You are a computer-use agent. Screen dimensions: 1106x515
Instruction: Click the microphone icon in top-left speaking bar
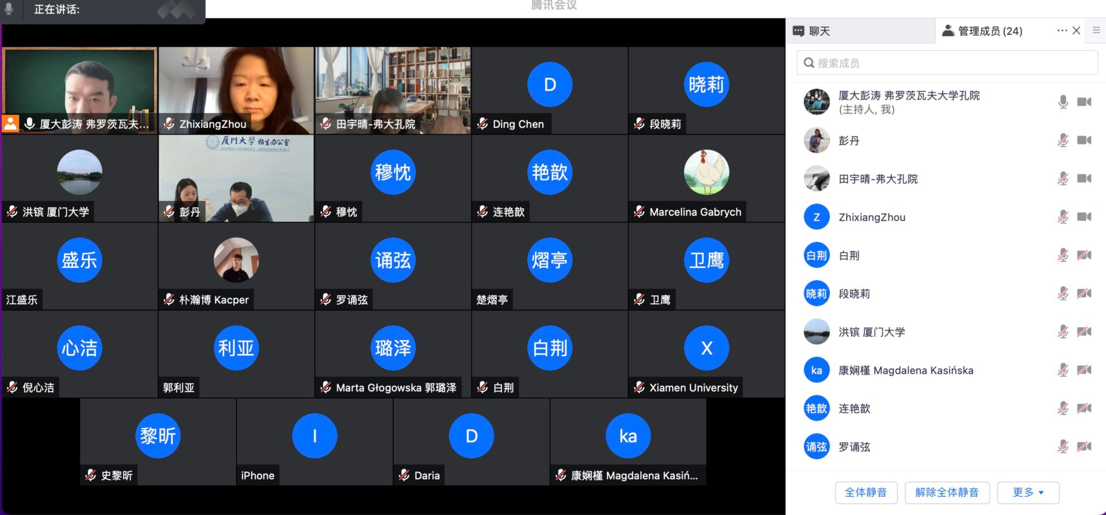click(x=9, y=9)
